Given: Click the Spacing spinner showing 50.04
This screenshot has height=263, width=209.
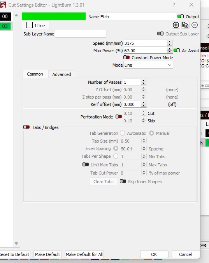Looking at the screenshot, I should click(x=144, y=148).
